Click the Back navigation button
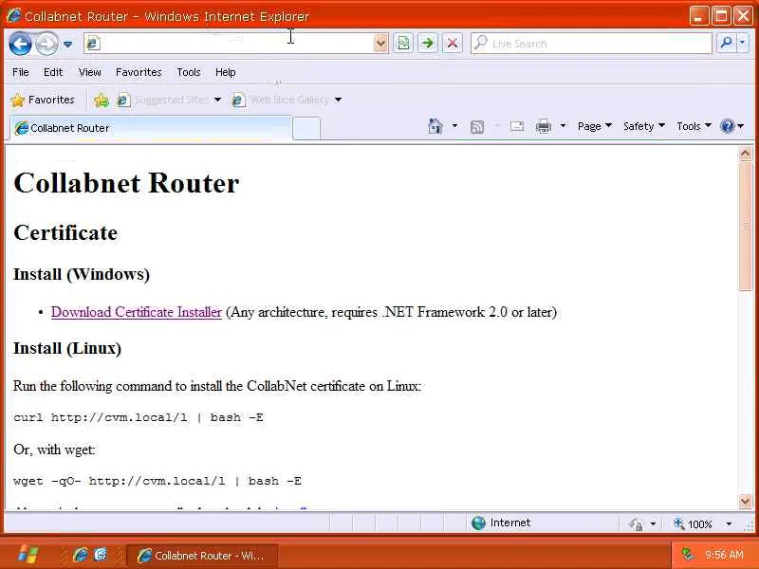Screen dimensions: 759x569 pos(20,44)
